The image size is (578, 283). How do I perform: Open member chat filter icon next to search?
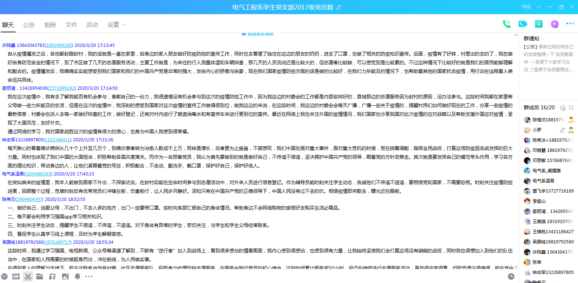pyautogui.click(x=563, y=108)
